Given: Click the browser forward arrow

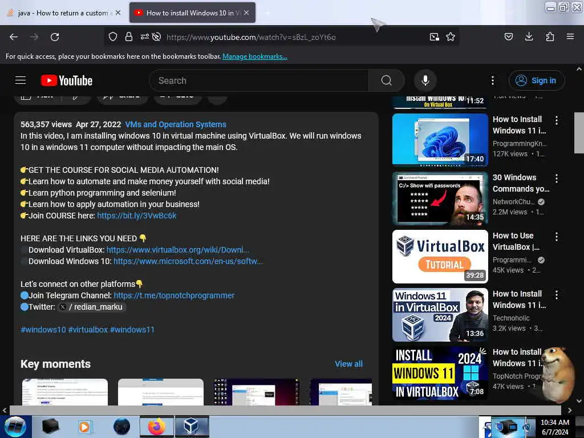Looking at the screenshot, I should (x=34, y=37).
